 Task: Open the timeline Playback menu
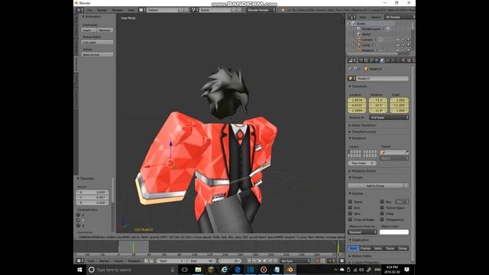tap(134, 260)
